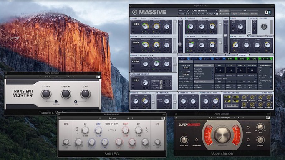
Task: Toggle the Filter 2 power button
Action: (x=186, y=37)
